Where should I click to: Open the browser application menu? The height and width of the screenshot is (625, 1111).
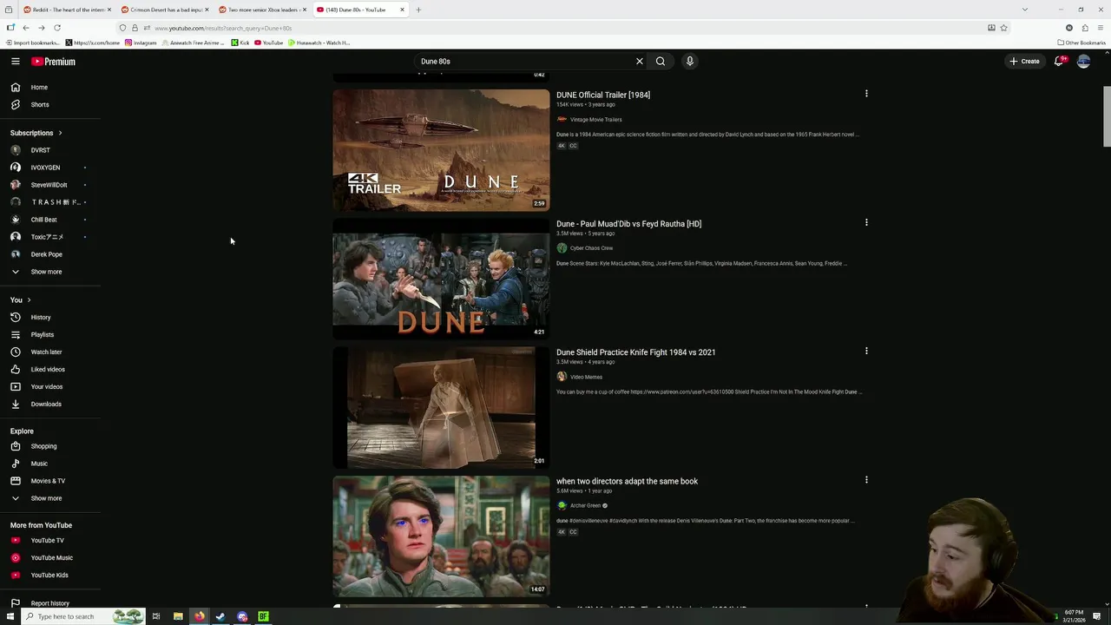click(x=1101, y=28)
